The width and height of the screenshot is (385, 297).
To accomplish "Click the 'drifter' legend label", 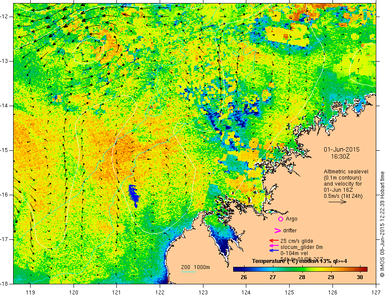I will coord(290,231).
